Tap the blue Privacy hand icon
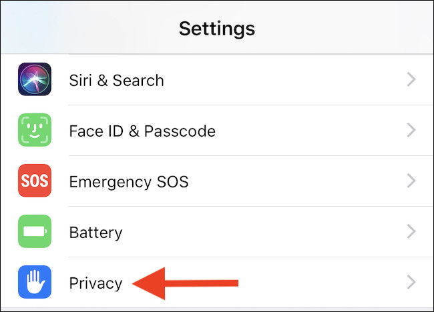This screenshot has height=312, width=434. tap(35, 283)
